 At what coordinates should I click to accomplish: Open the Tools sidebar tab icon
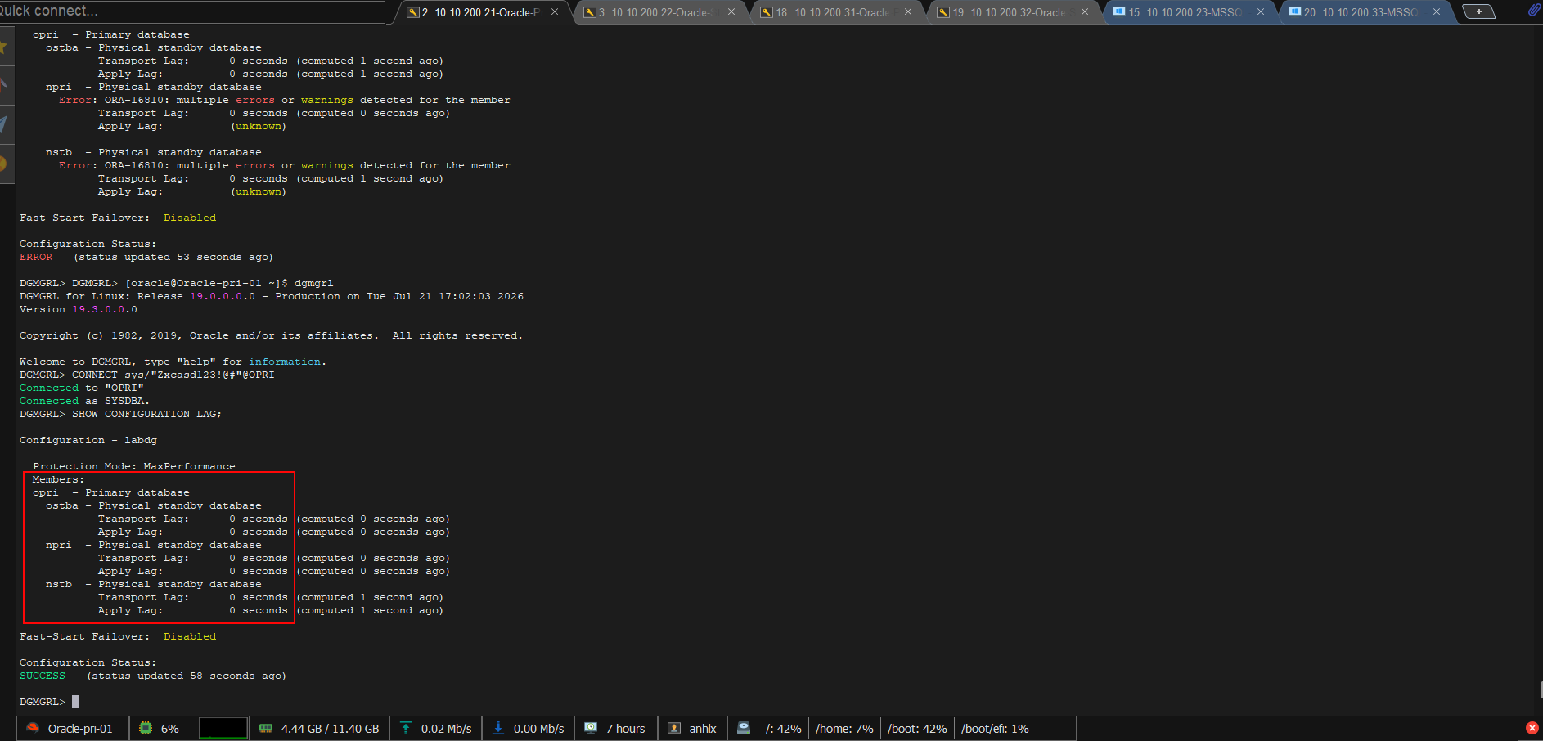4,84
